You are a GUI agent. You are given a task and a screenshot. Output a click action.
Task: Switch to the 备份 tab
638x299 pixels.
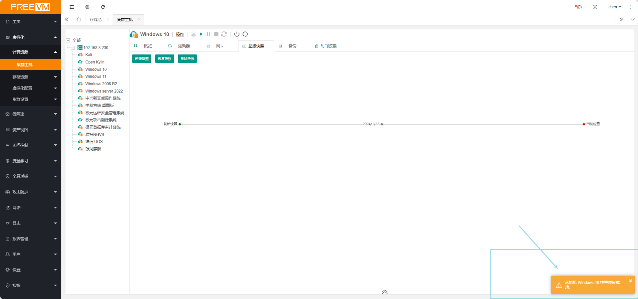coord(292,46)
